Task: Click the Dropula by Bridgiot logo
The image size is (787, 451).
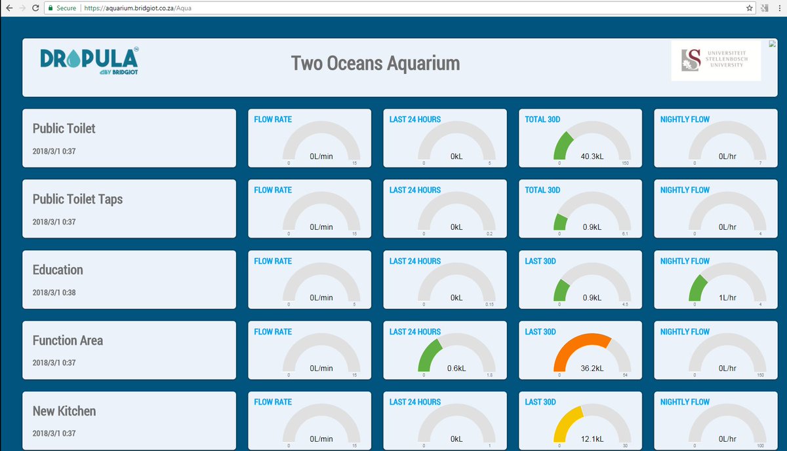Action: (x=89, y=62)
